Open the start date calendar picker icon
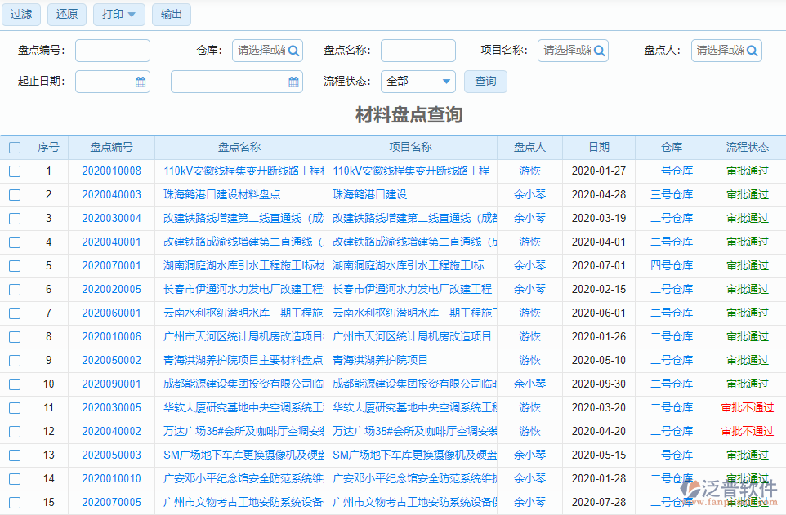Screen dimensions: 786x515 [x=140, y=82]
